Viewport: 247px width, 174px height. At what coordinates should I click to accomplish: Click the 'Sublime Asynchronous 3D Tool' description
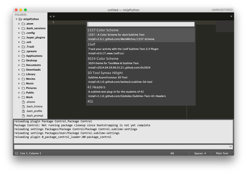point(108,77)
